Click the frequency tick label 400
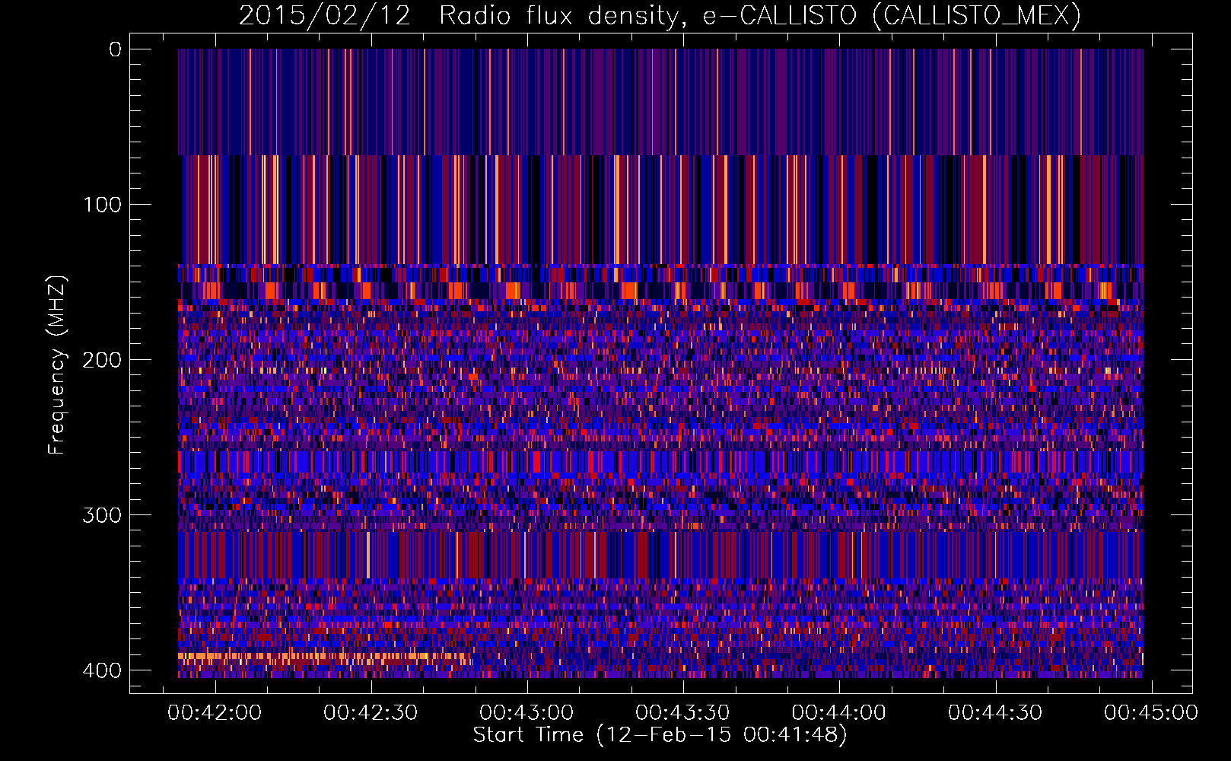1231x761 pixels. [101, 670]
